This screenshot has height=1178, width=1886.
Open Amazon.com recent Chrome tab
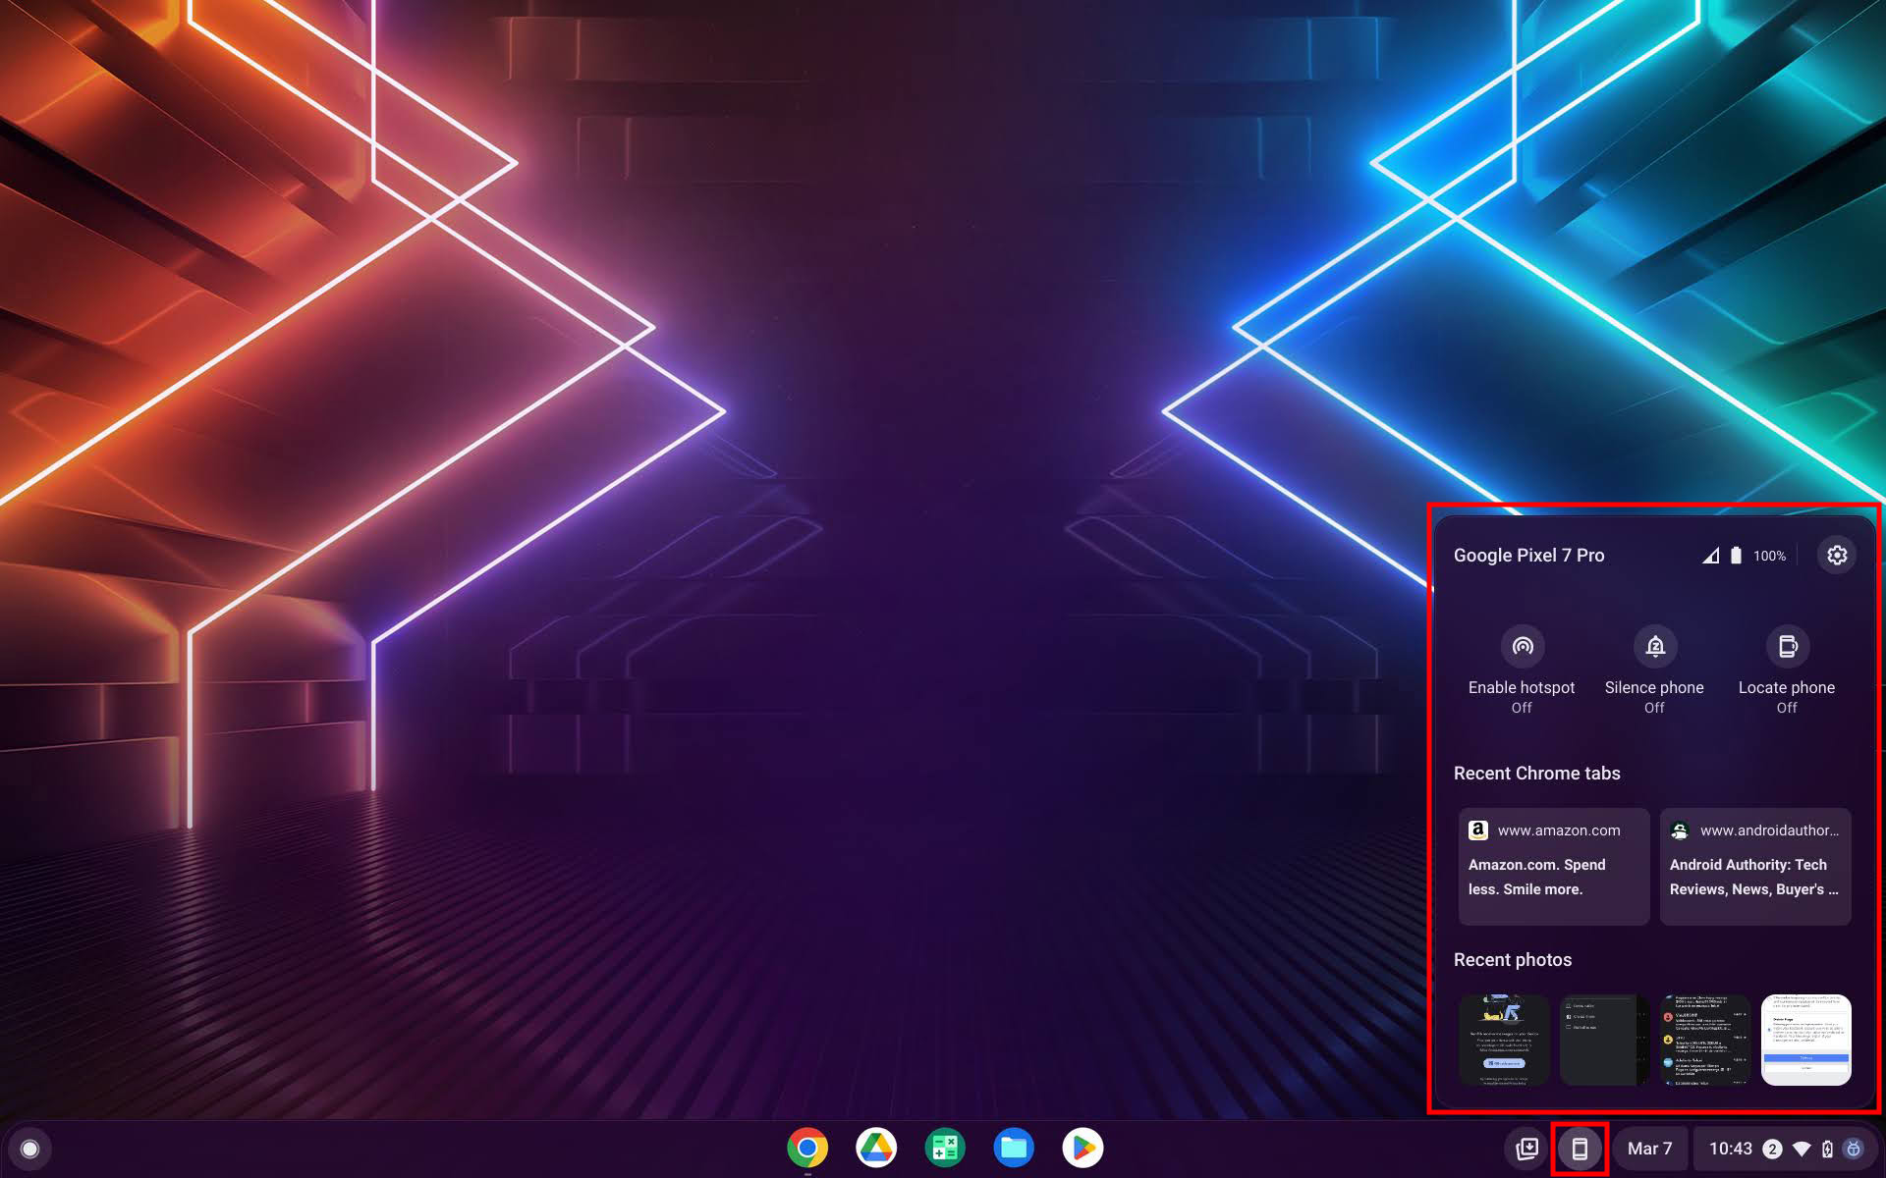(x=1551, y=863)
